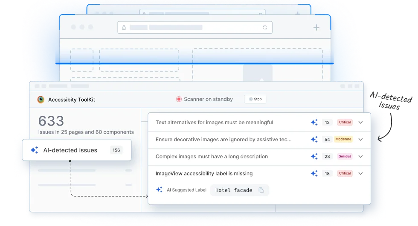This screenshot has width=418, height=226.
Task: Click the browser URL address field
Action: pos(194,28)
